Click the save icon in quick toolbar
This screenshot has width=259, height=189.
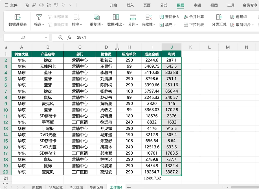(27, 5)
